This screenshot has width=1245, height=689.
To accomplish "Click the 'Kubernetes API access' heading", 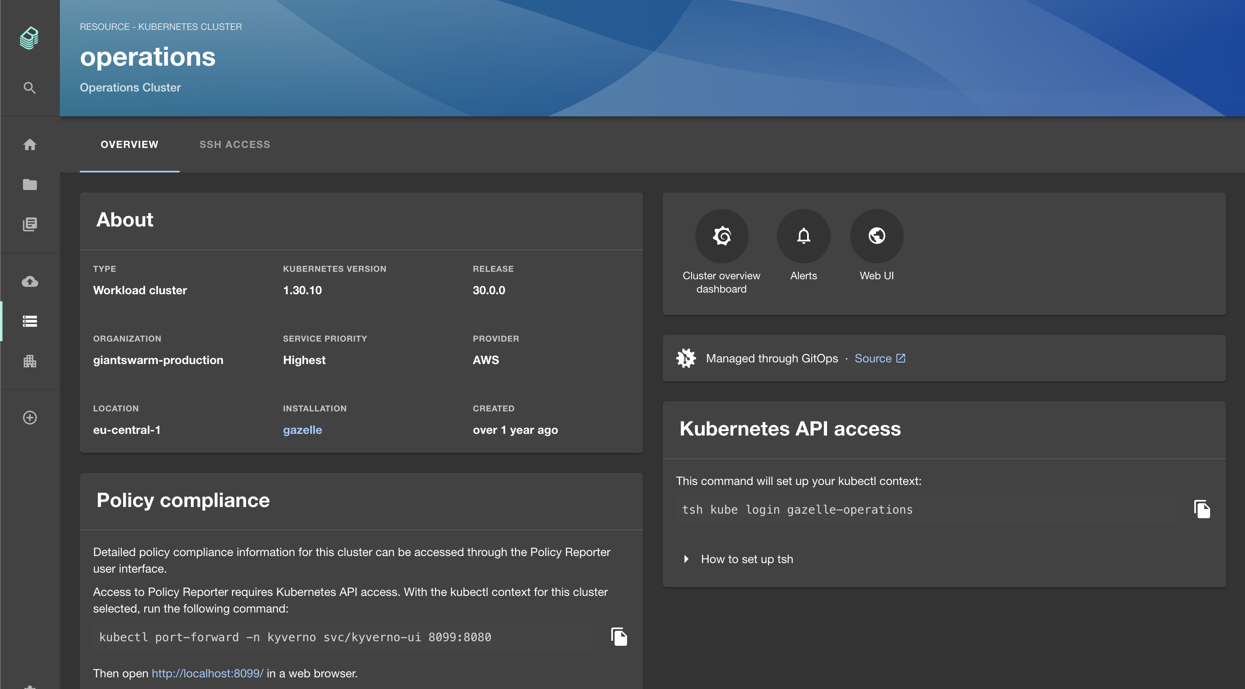I will pos(790,429).
